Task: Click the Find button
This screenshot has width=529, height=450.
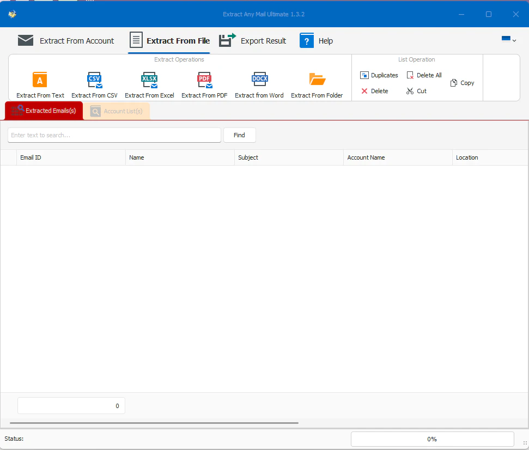Action: tap(240, 135)
